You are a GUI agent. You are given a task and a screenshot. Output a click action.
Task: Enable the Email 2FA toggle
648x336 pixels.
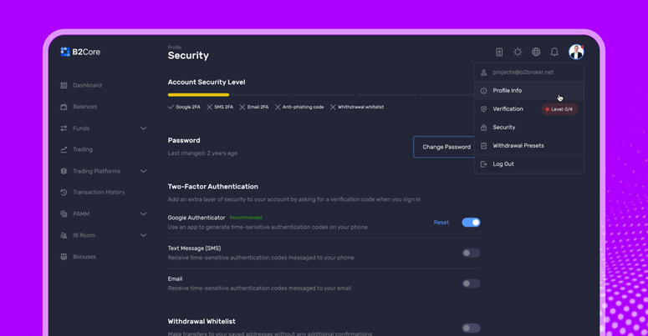pos(471,283)
